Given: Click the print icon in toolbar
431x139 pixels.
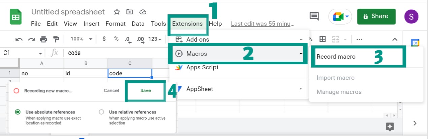Looking at the screenshot, I should tap(43, 39).
